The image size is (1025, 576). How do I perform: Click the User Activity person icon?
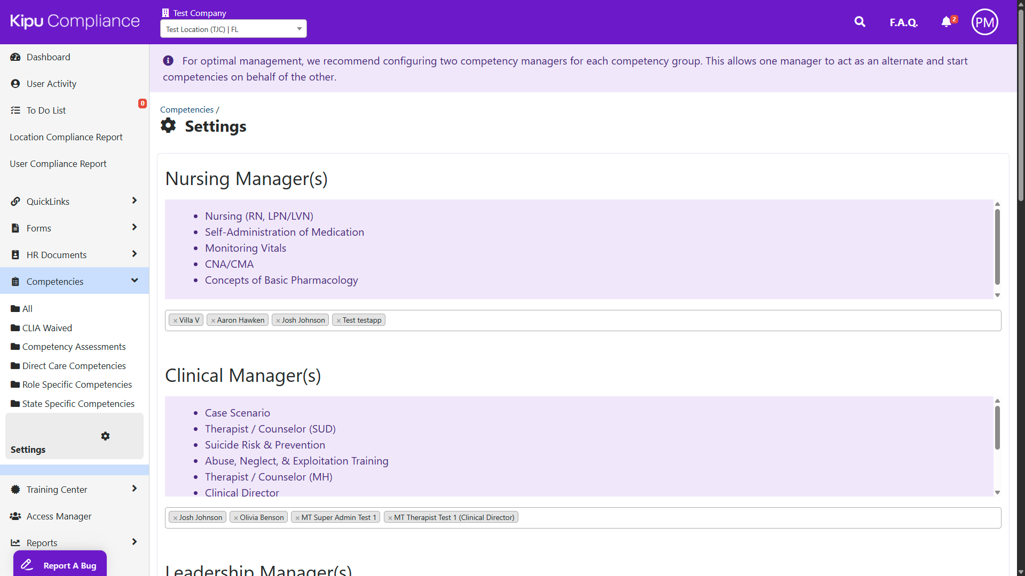click(15, 84)
